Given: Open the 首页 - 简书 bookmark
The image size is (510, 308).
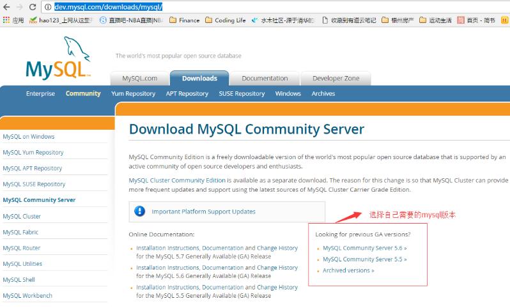Looking at the screenshot, I should point(476,20).
